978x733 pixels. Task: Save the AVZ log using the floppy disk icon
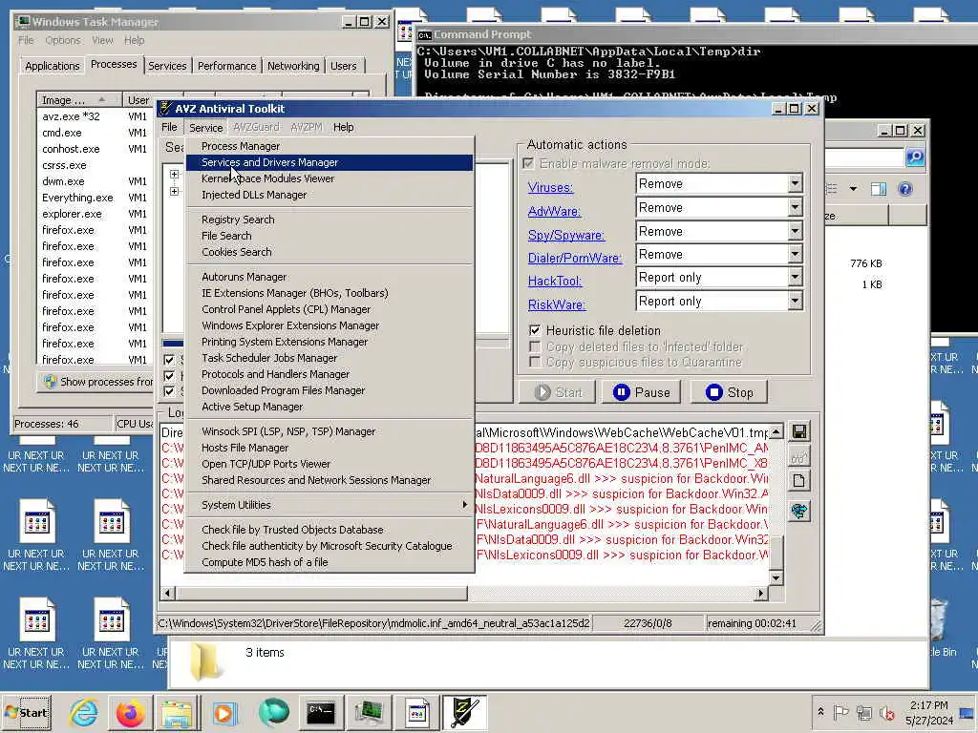pyautogui.click(x=799, y=431)
